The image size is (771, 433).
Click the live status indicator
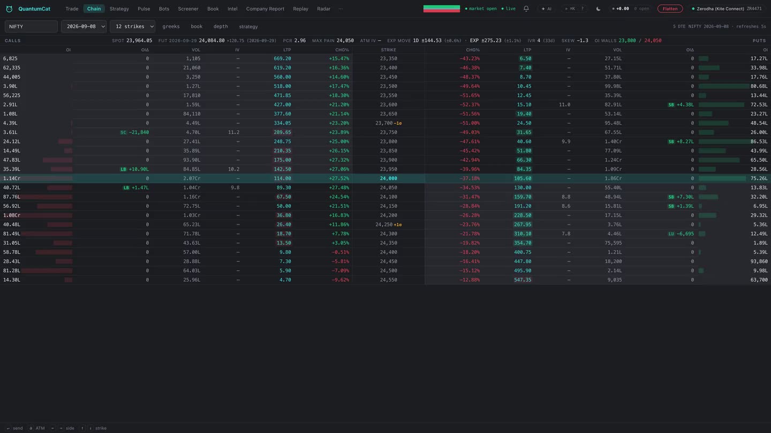[509, 9]
